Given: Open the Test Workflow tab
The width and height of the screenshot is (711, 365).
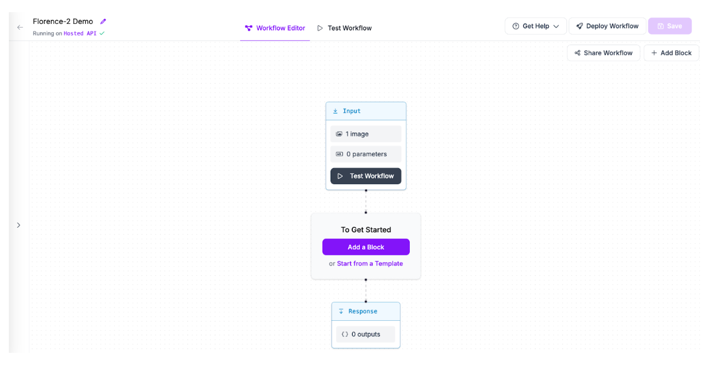Looking at the screenshot, I should [344, 28].
